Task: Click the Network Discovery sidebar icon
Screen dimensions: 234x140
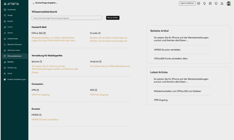Action: (x=5, y=44)
